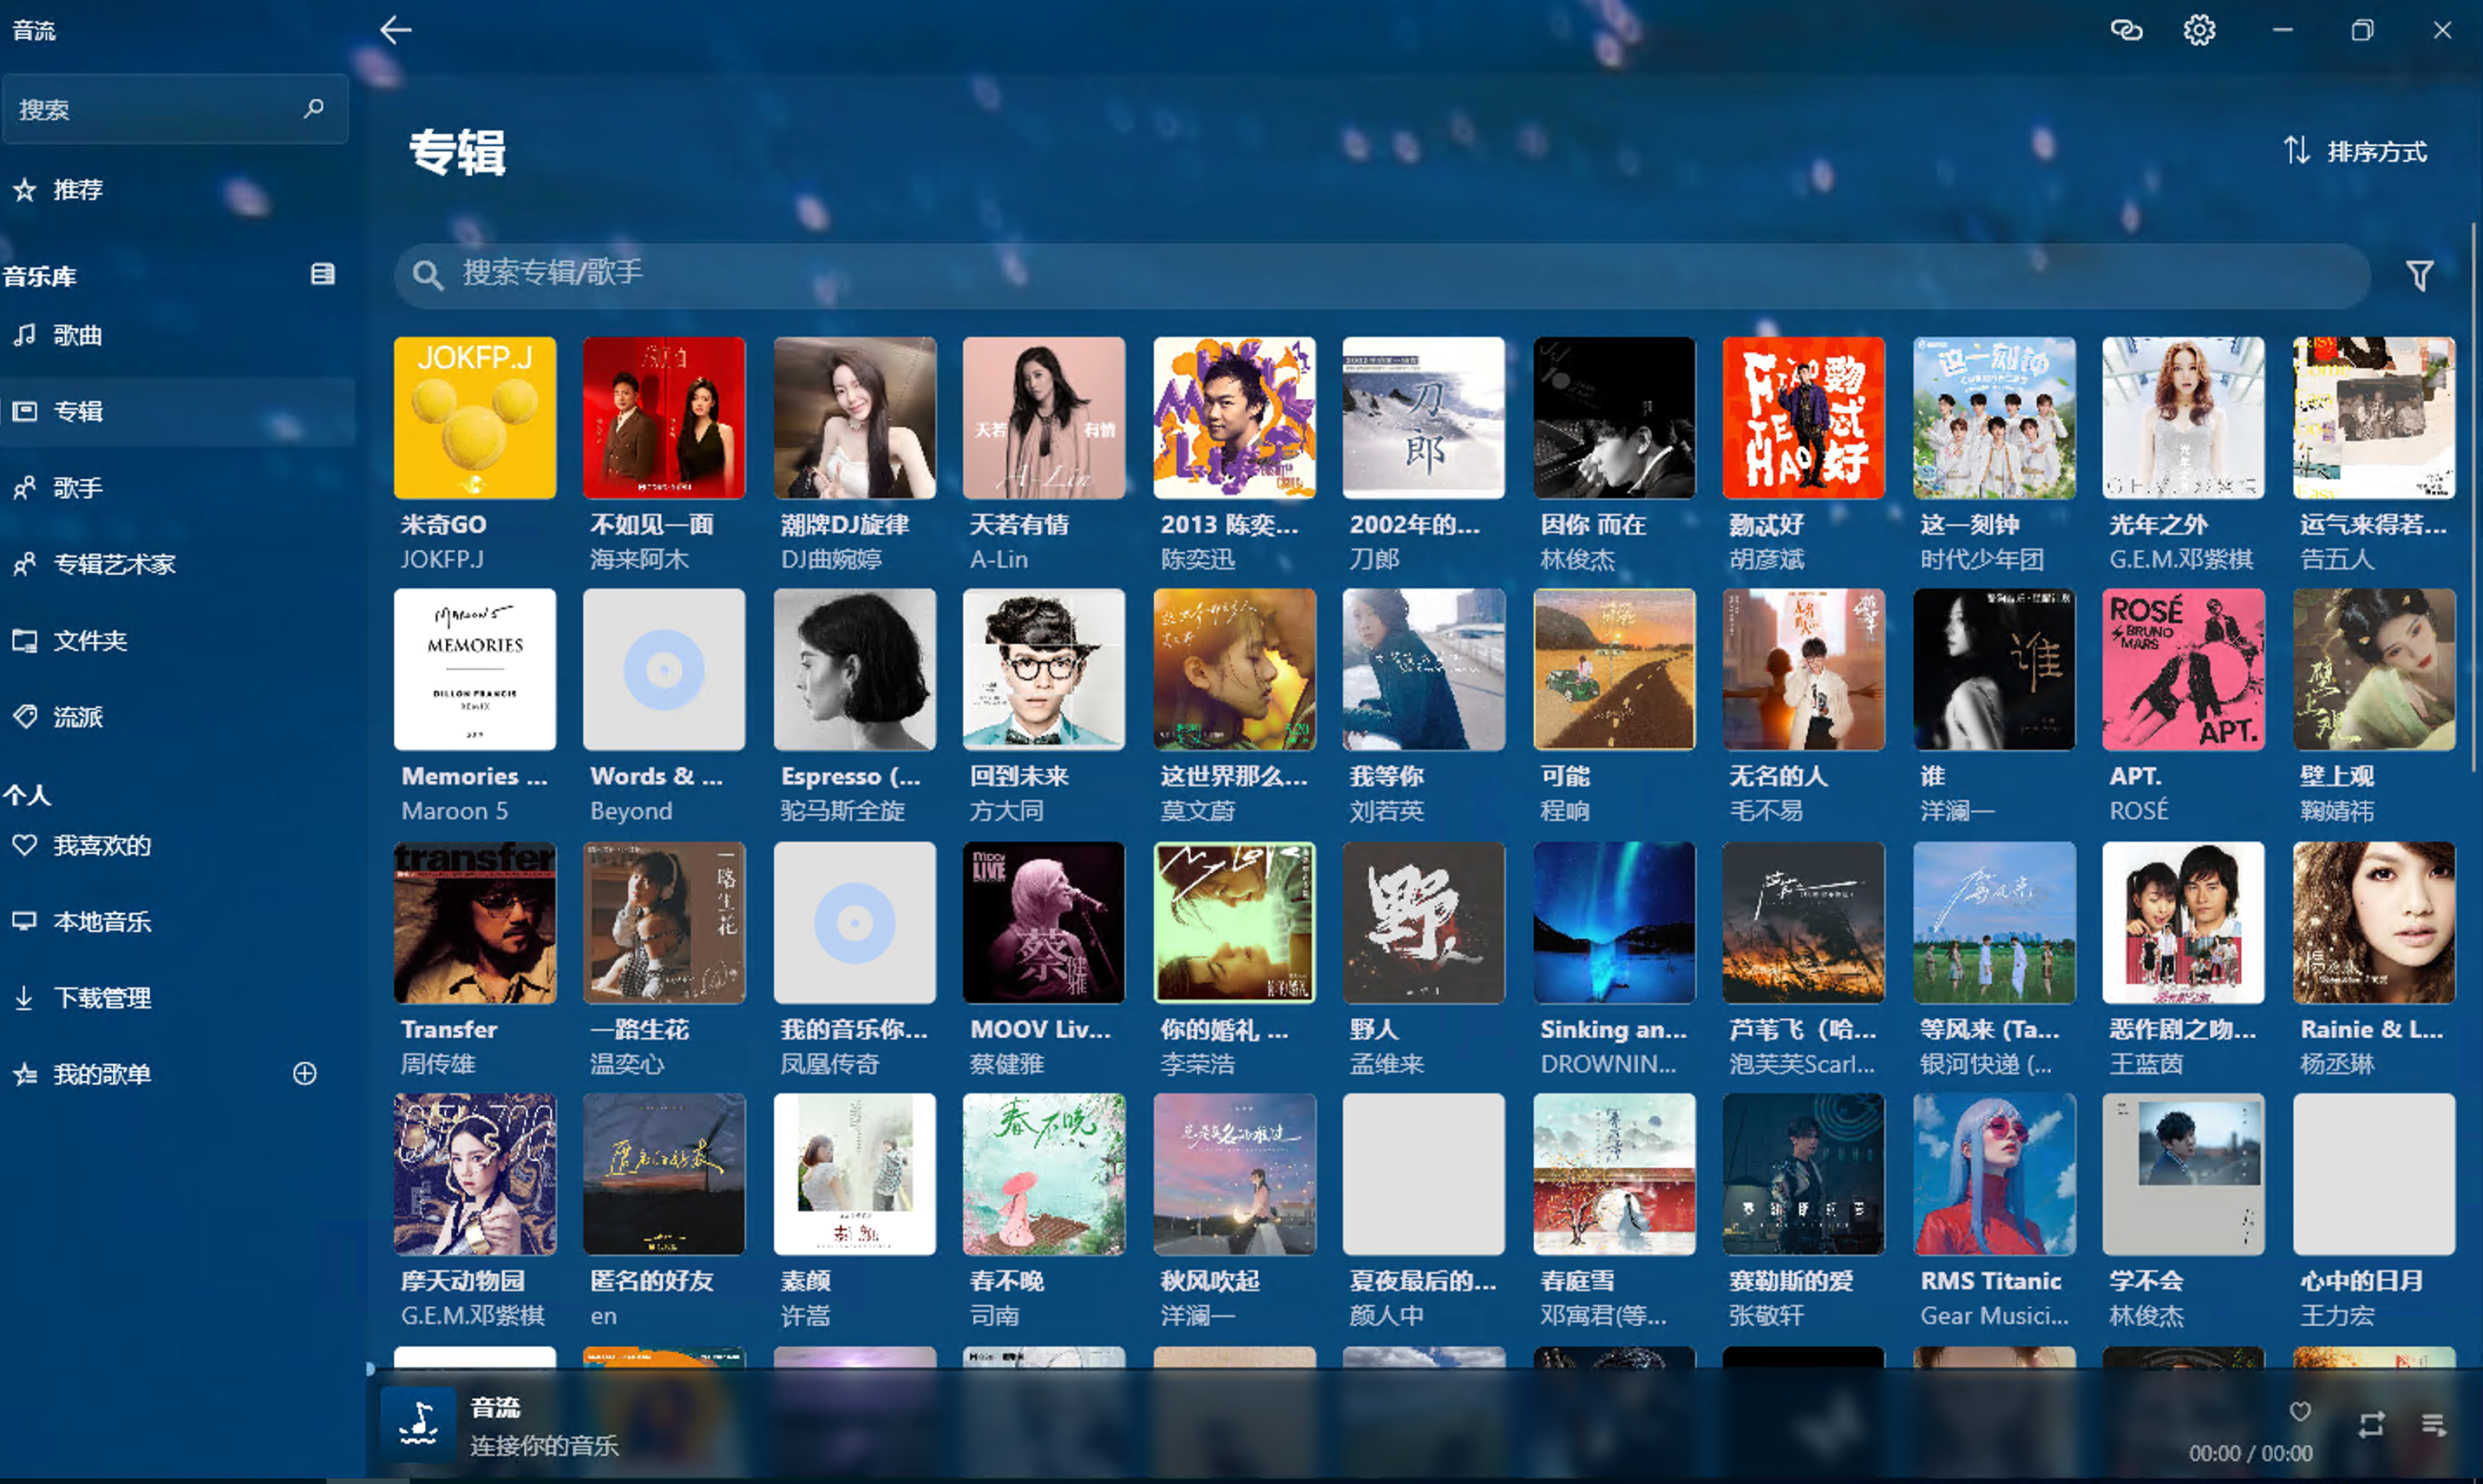Open the 我等你 album cover

1424,670
